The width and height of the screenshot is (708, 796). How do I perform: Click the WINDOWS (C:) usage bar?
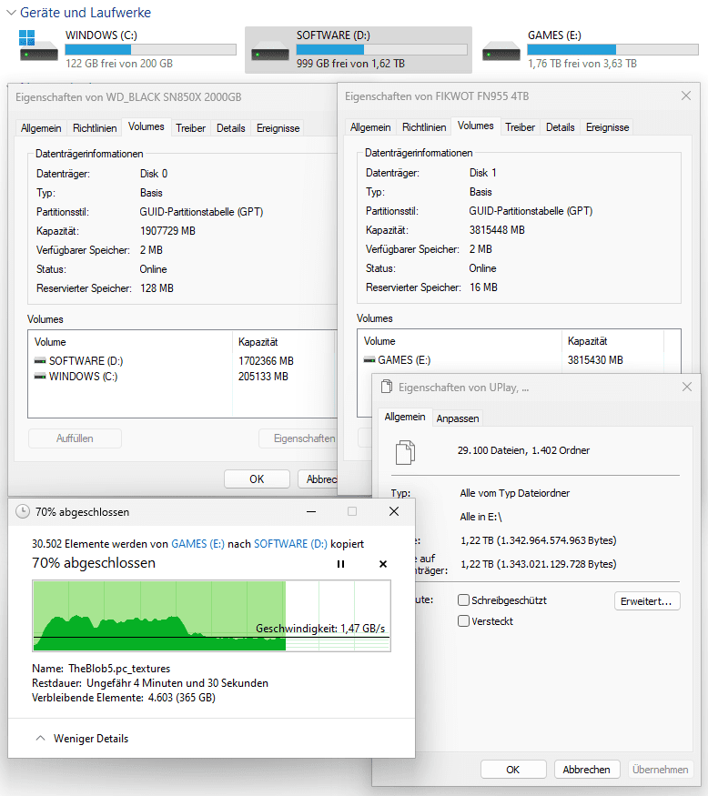[150, 50]
